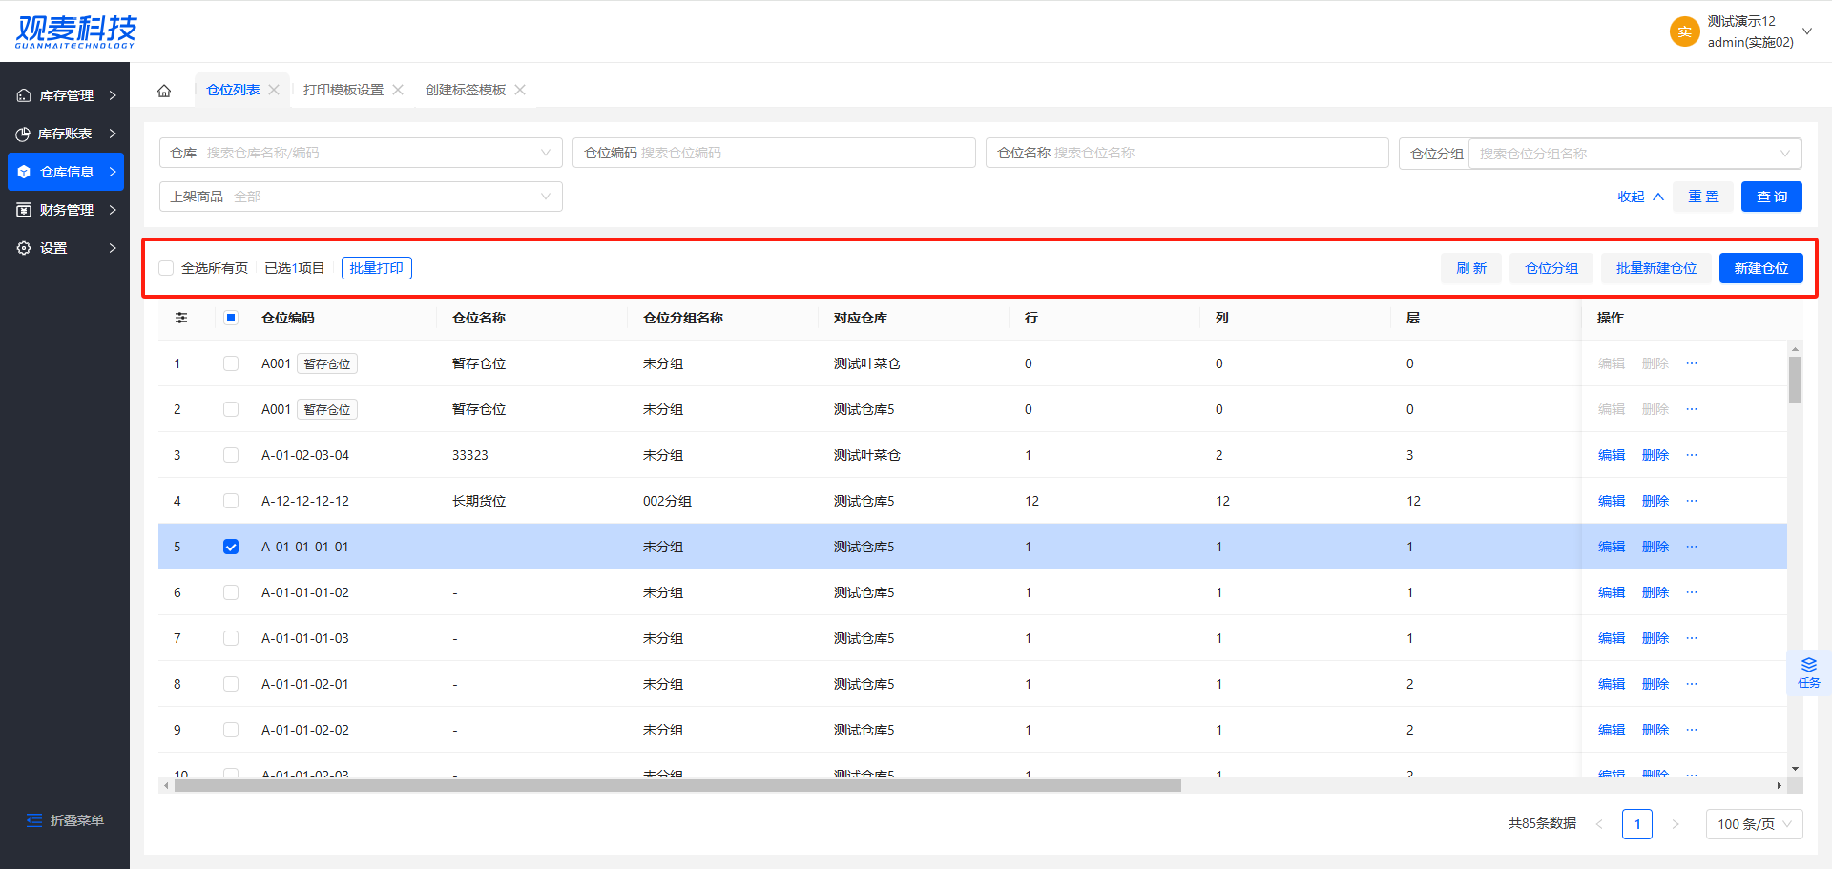Open the 仓库 warehouse search dropdown
The image size is (1832, 869).
coord(361,153)
